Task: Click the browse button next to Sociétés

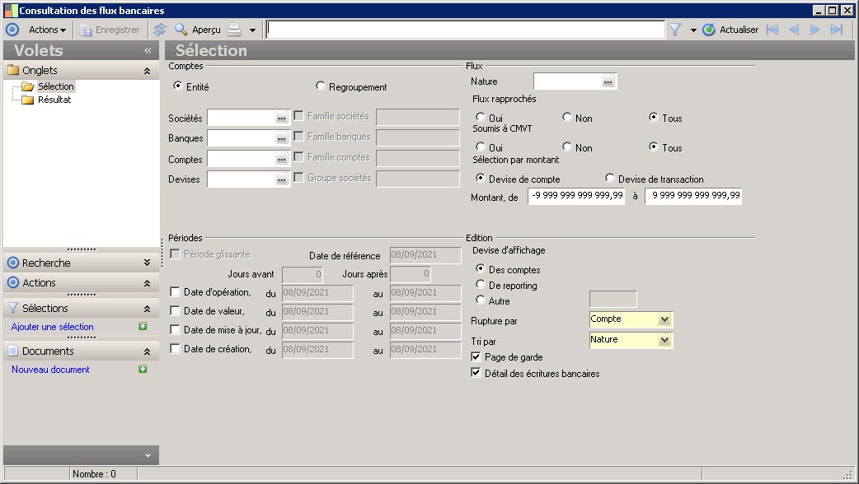Action: pyautogui.click(x=281, y=119)
